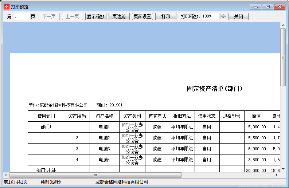
Task: Go to next page with 下一页
Action: (x=49, y=16)
